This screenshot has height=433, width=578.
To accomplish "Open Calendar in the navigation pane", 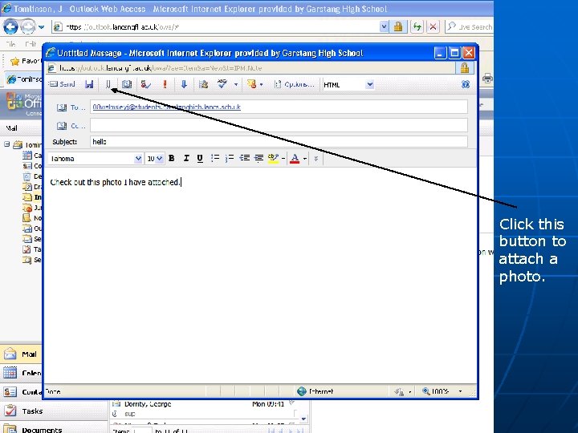I will point(21,373).
